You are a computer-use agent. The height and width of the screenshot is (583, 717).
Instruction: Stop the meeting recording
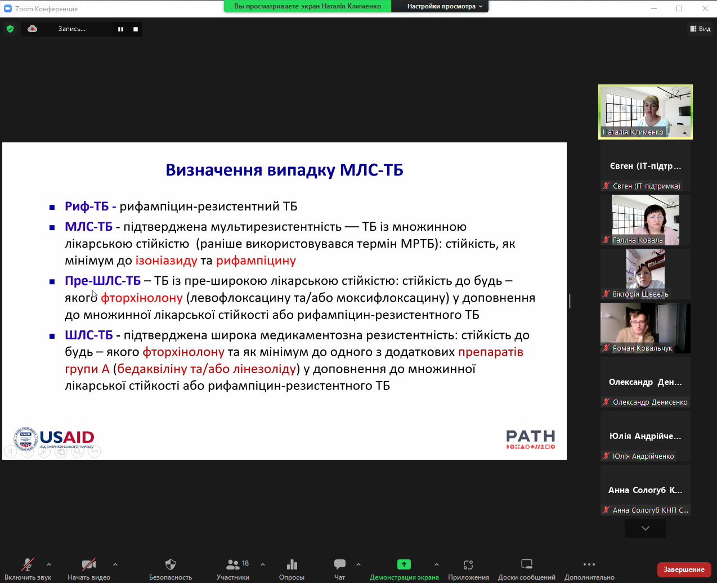point(136,29)
